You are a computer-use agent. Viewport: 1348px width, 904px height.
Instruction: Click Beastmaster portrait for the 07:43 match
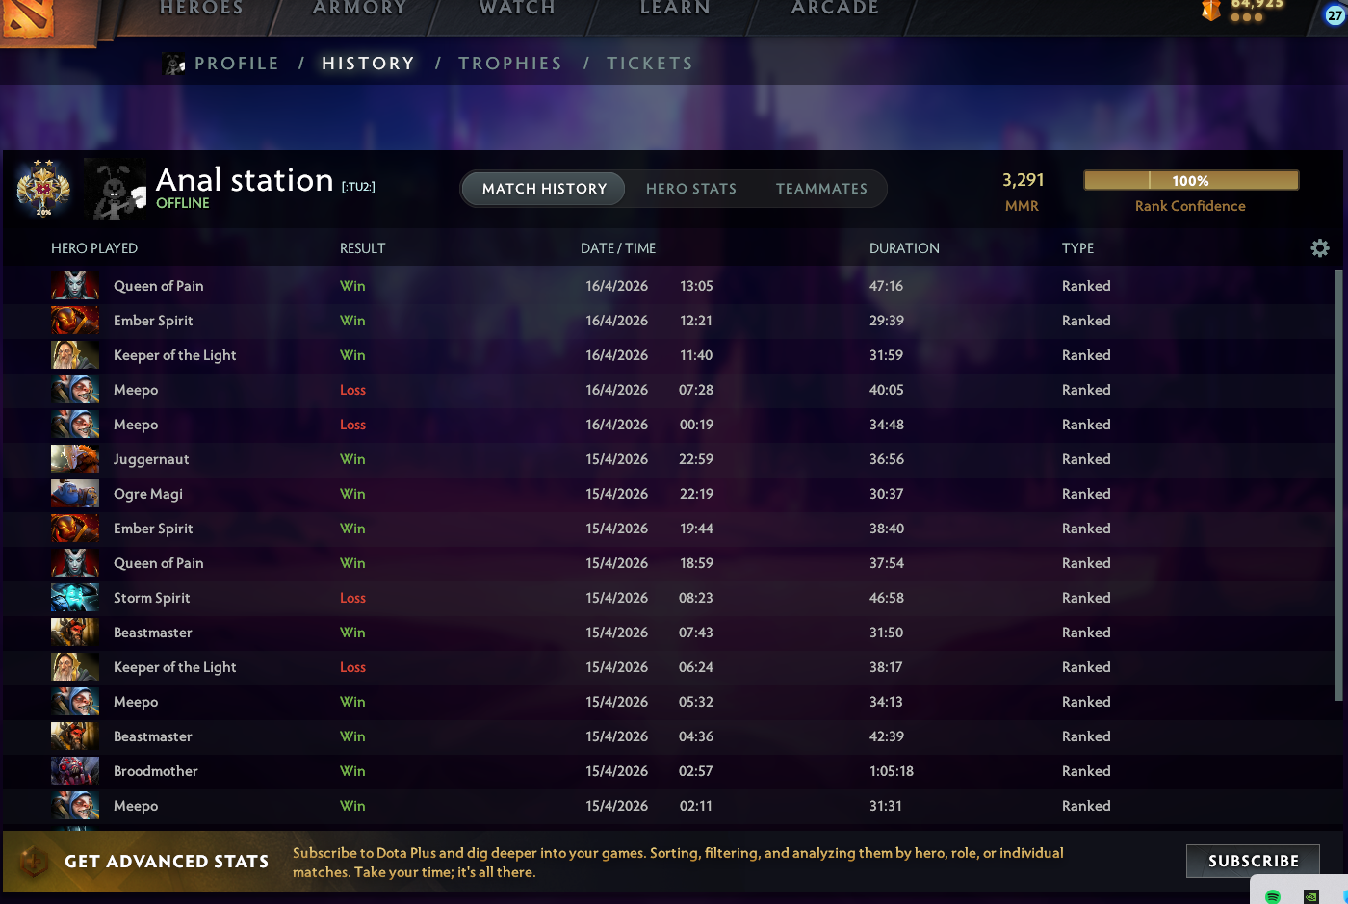pos(75,633)
